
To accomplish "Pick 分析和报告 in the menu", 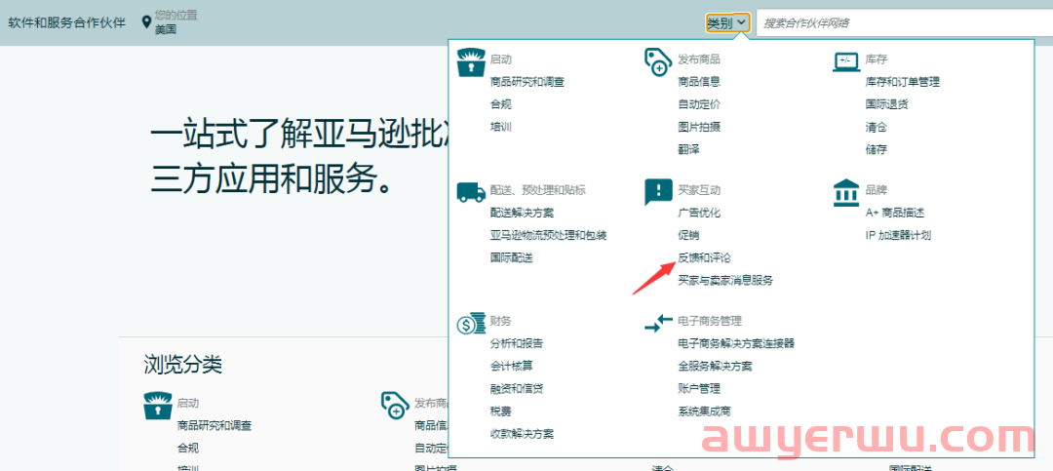I will [517, 343].
